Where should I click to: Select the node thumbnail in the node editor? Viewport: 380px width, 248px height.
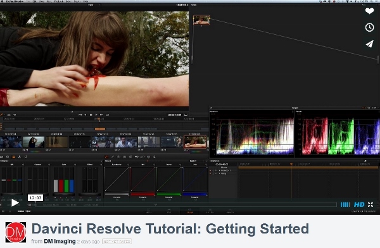point(201,20)
